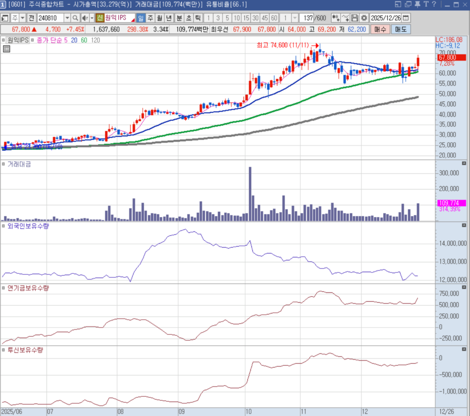Click the 매도 sell button
470x416 pixels.
[400, 29]
